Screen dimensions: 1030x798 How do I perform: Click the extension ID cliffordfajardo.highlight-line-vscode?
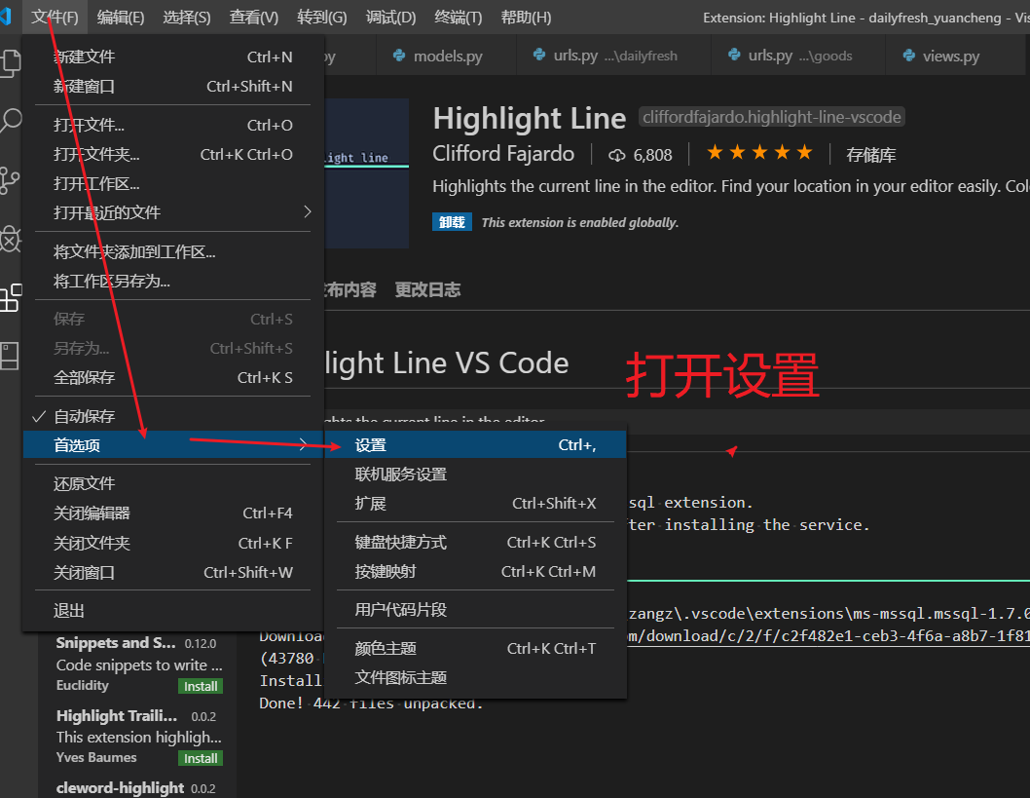pos(772,117)
